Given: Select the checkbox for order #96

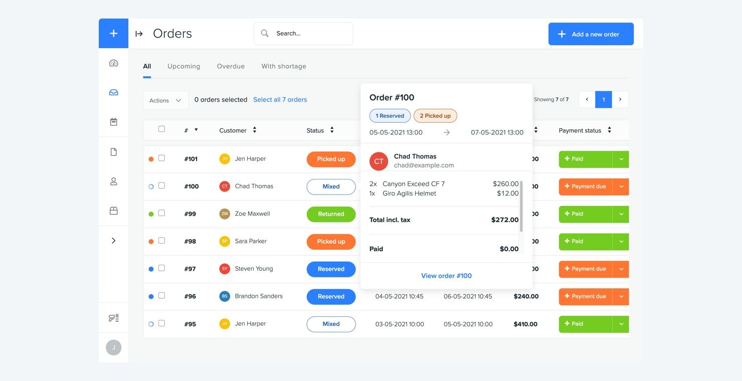Looking at the screenshot, I should 161,295.
